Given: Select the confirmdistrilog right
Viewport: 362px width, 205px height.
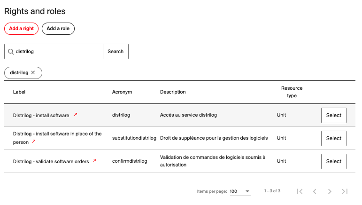Looking at the screenshot, I should (334, 161).
